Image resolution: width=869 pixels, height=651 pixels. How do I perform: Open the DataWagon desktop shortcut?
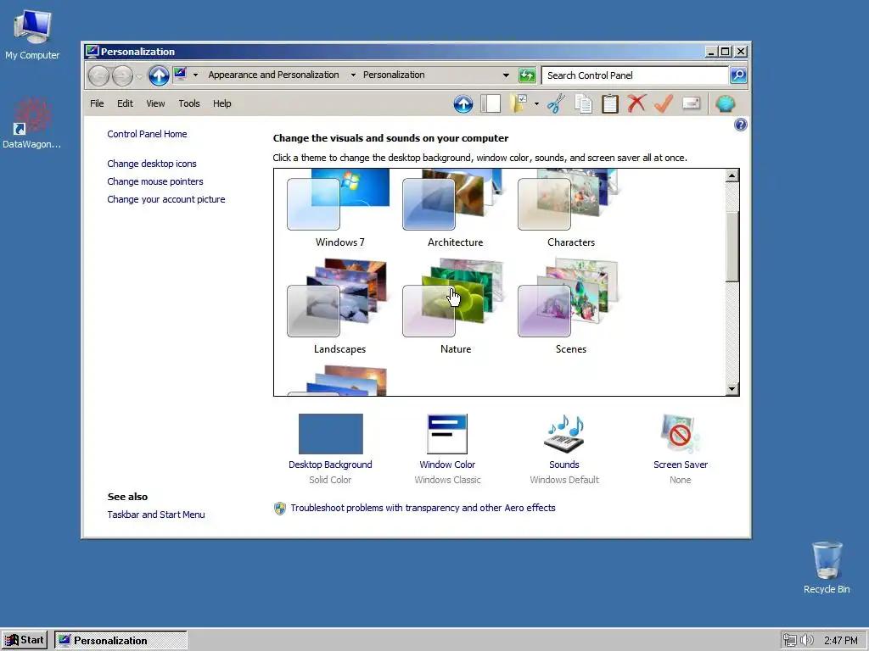pyautogui.click(x=32, y=116)
